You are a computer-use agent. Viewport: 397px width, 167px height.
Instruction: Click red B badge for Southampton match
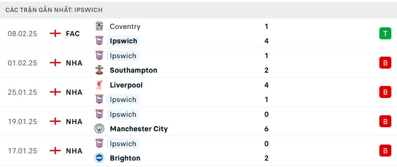385,63
